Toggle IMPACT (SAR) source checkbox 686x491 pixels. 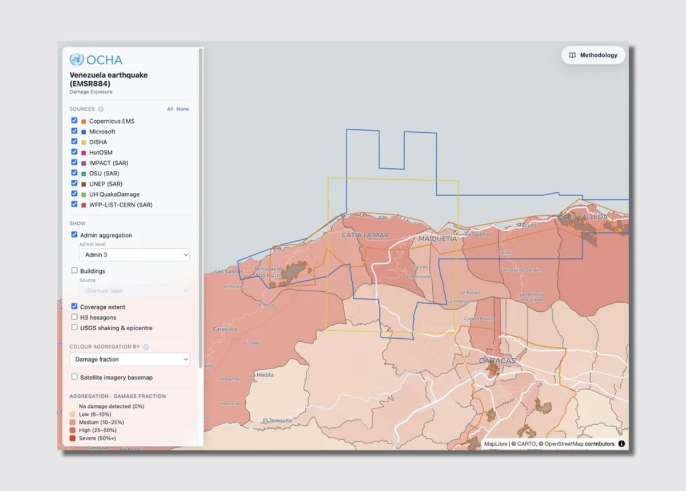click(74, 163)
